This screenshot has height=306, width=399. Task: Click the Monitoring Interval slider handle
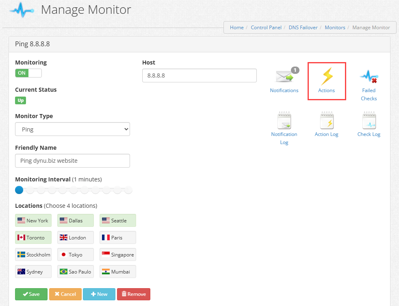(19, 190)
